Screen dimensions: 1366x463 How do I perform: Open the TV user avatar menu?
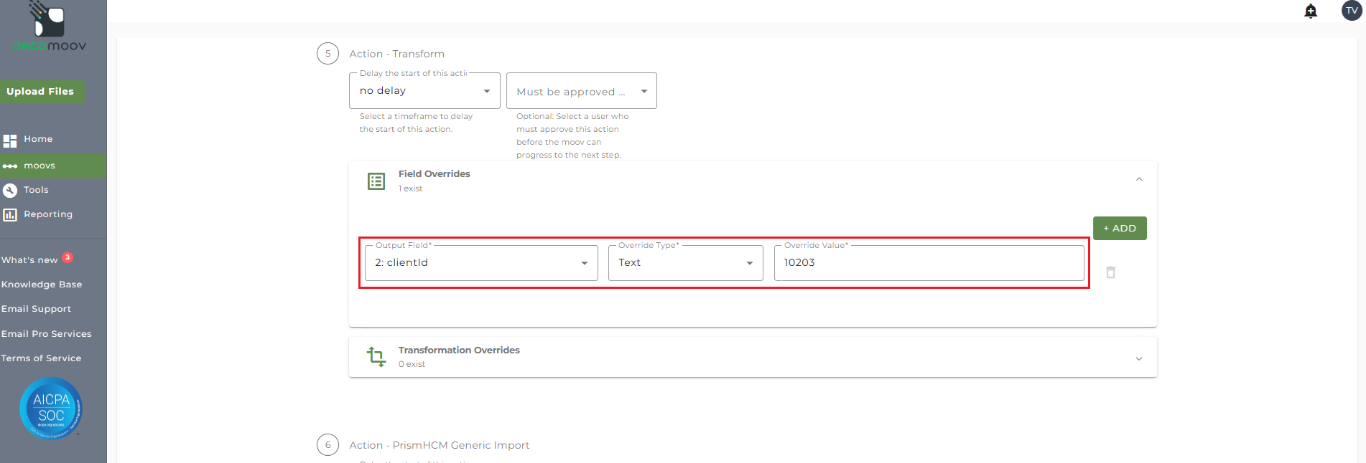pos(1351,11)
